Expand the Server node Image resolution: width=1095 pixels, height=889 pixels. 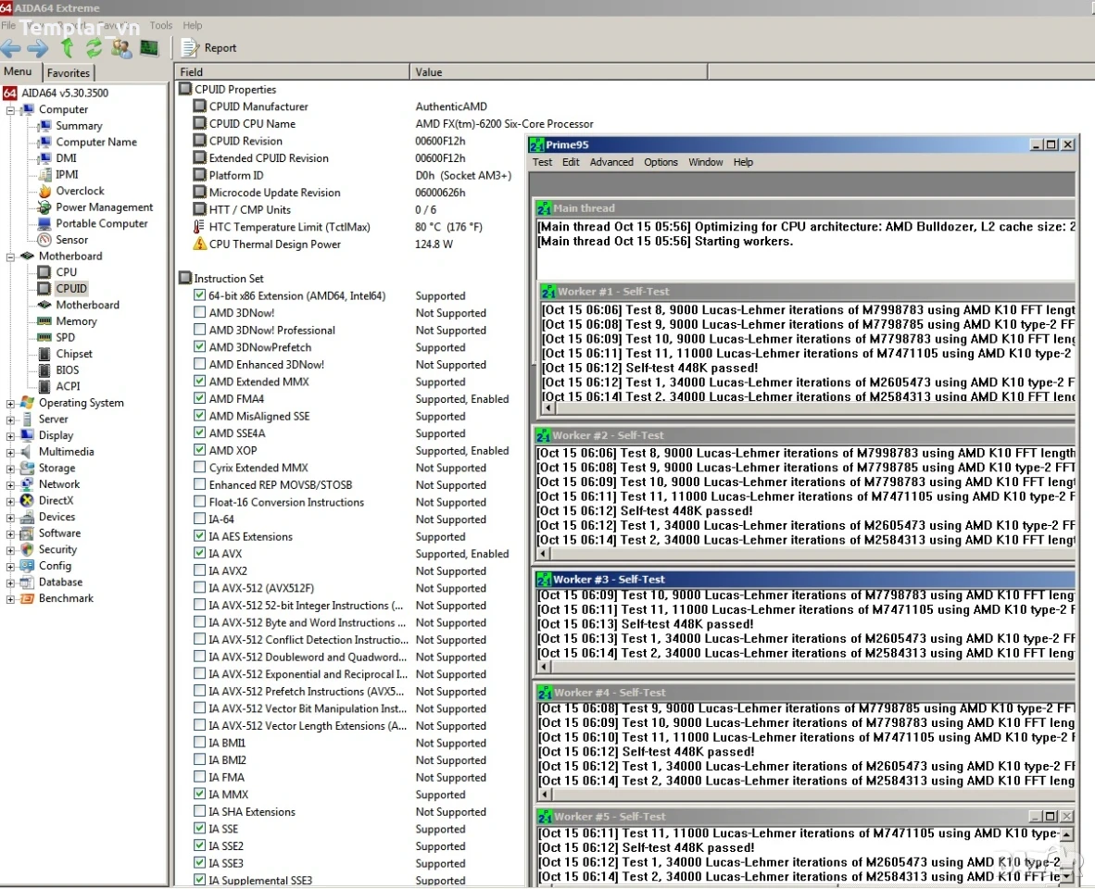pyautogui.click(x=10, y=420)
